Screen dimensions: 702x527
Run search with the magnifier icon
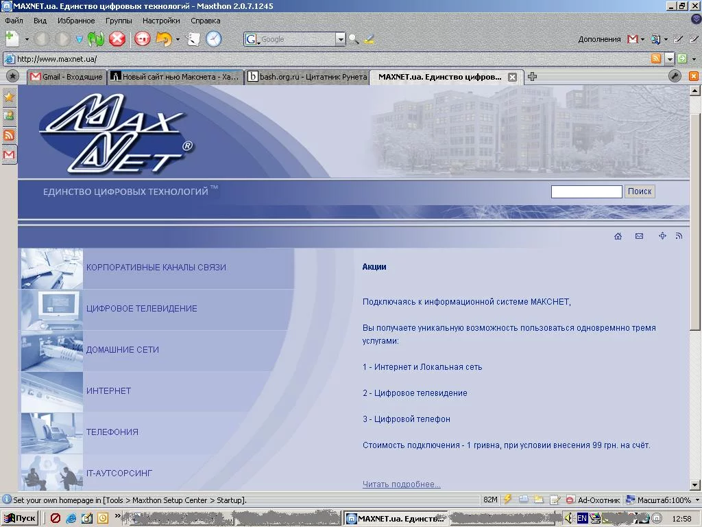pos(354,39)
